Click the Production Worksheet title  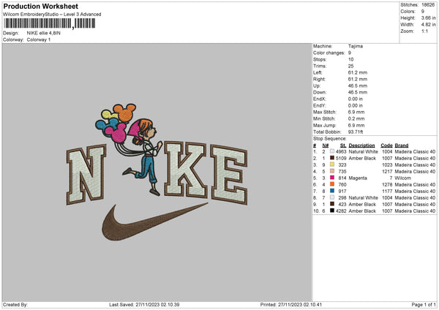[40, 6]
